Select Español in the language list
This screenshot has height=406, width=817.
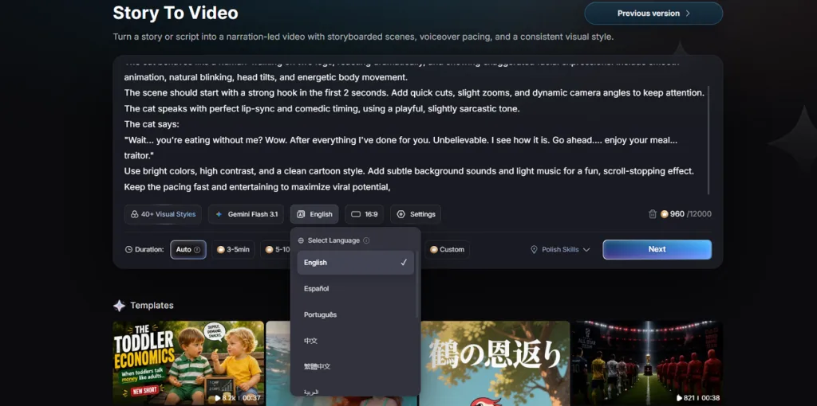coord(355,288)
